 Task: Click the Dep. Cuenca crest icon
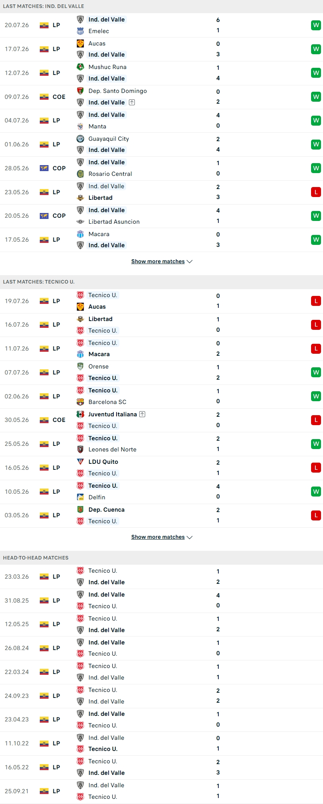point(80,510)
